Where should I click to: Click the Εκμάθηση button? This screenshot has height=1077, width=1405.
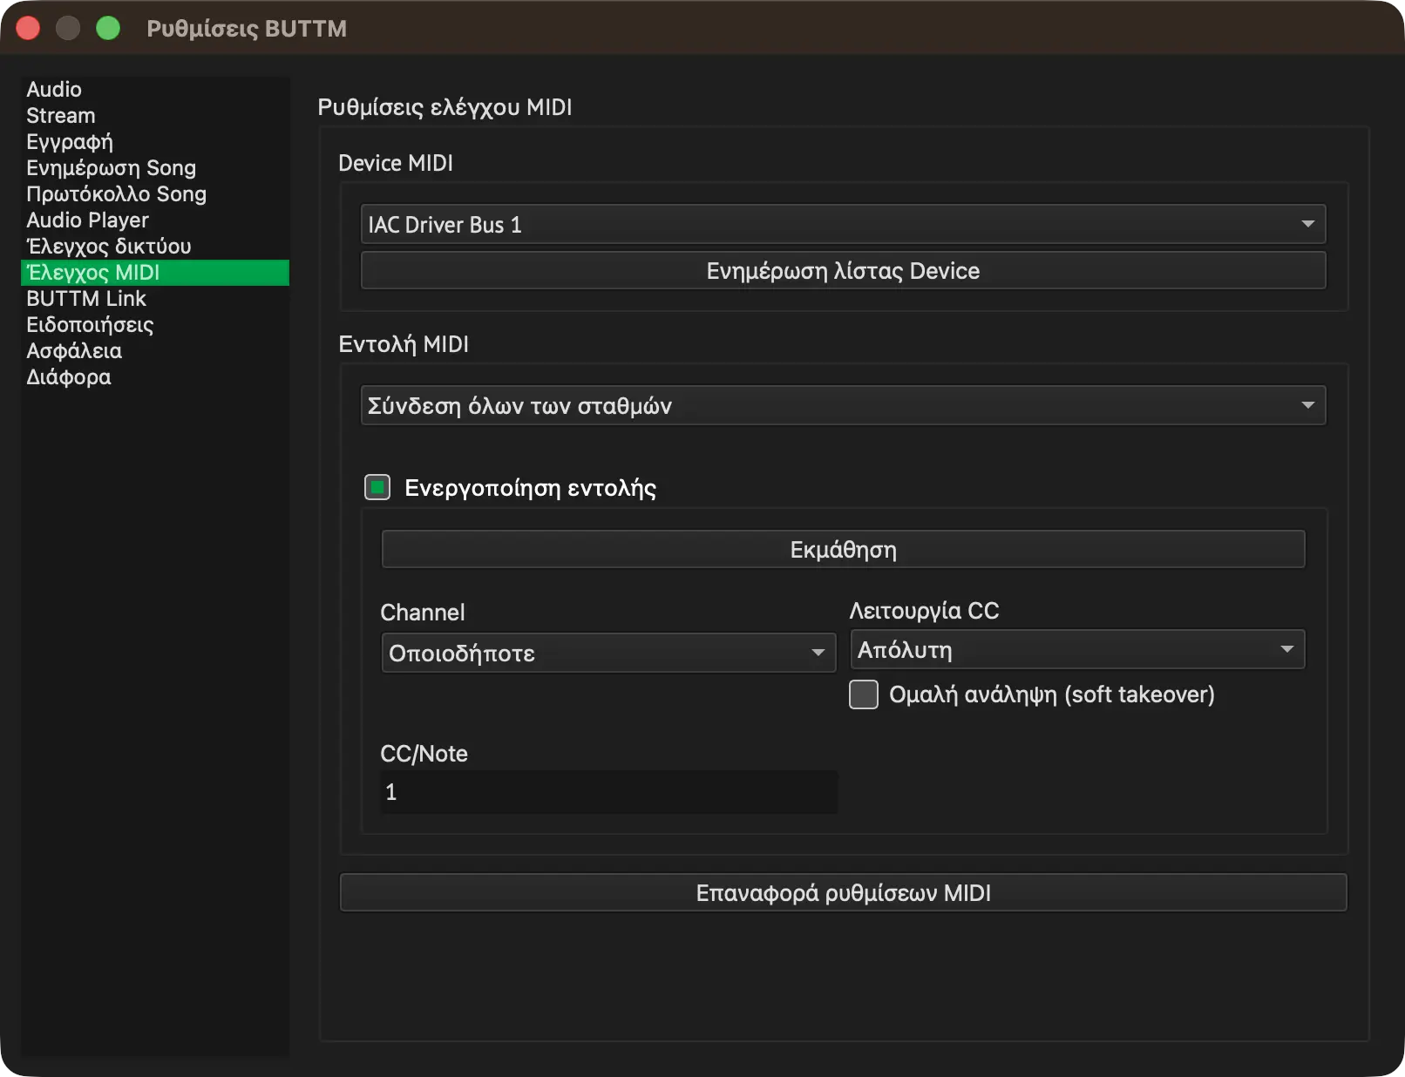(843, 550)
